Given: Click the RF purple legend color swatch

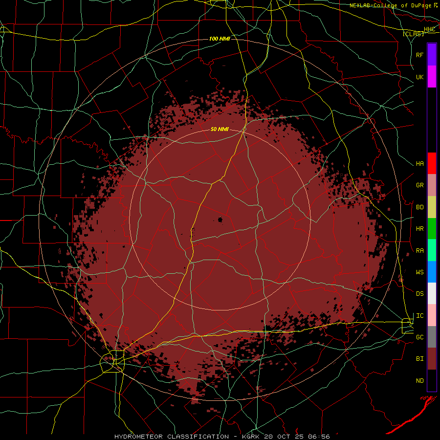Looking at the screenshot, I should click(x=432, y=55).
